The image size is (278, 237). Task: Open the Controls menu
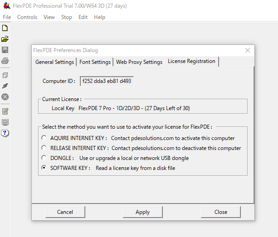tap(27, 17)
